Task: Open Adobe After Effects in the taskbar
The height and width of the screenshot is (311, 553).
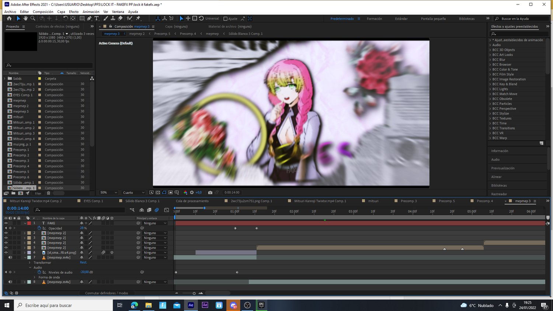Action: tap(191, 305)
